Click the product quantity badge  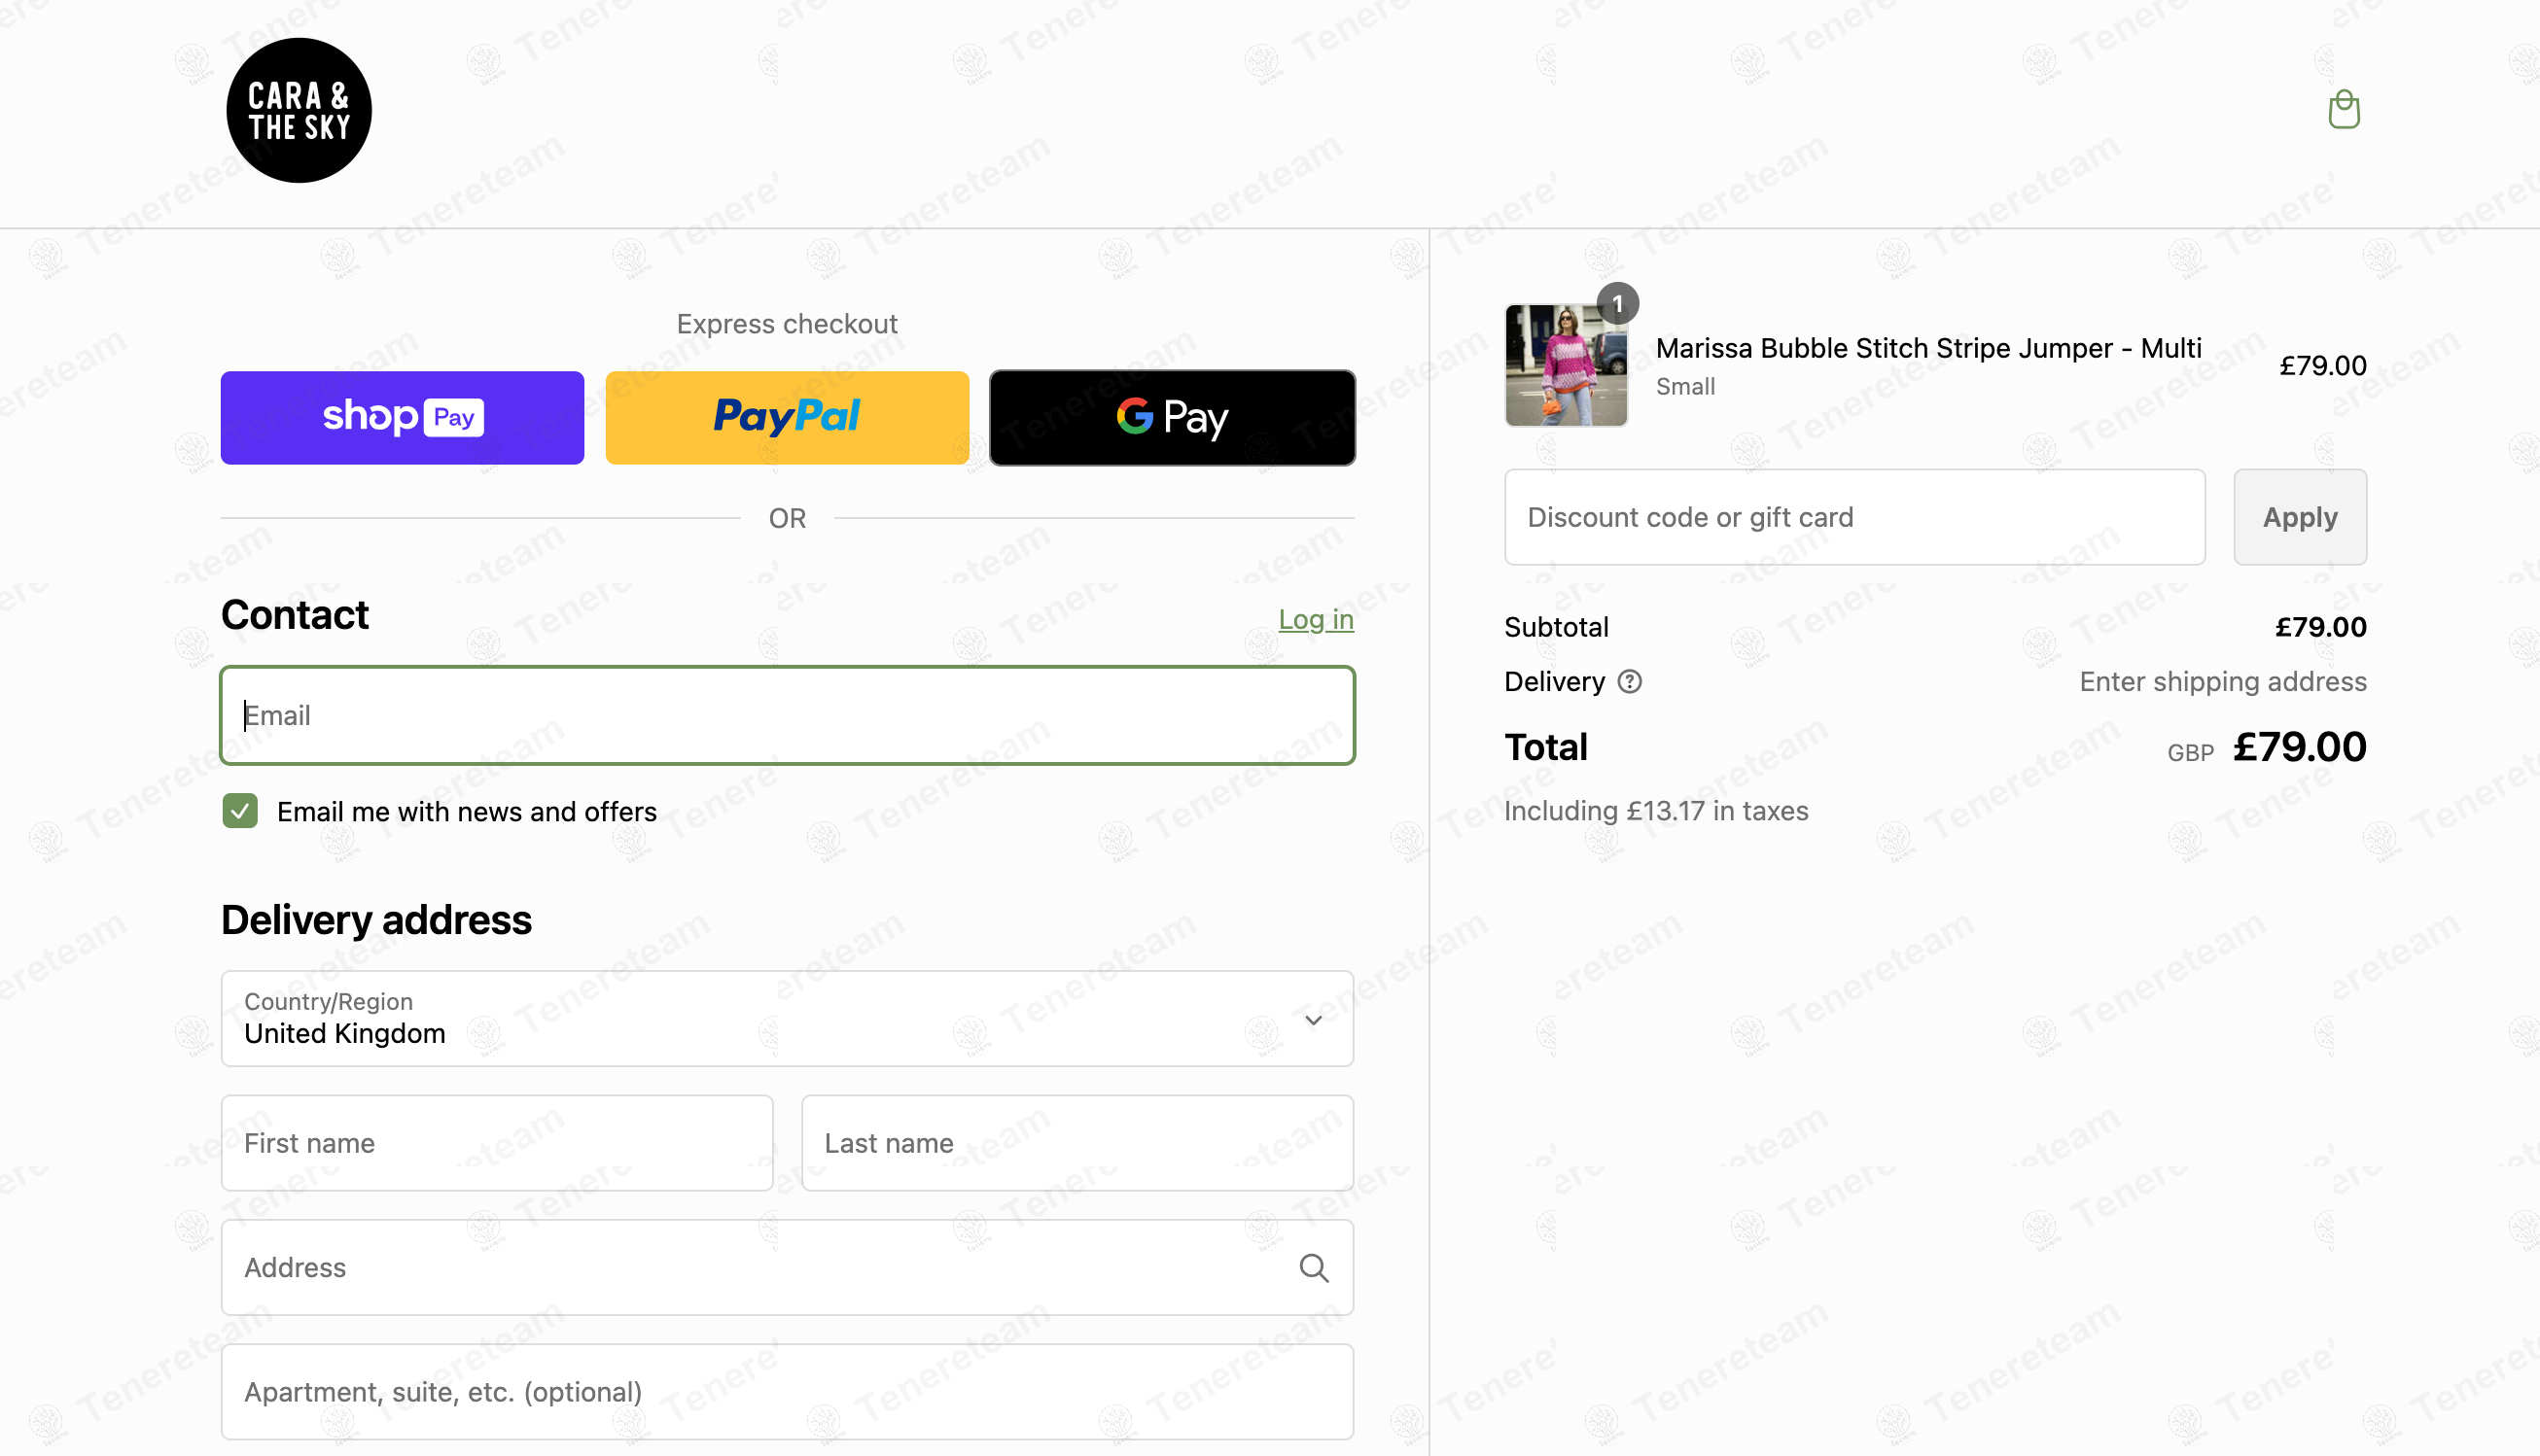click(x=1616, y=304)
